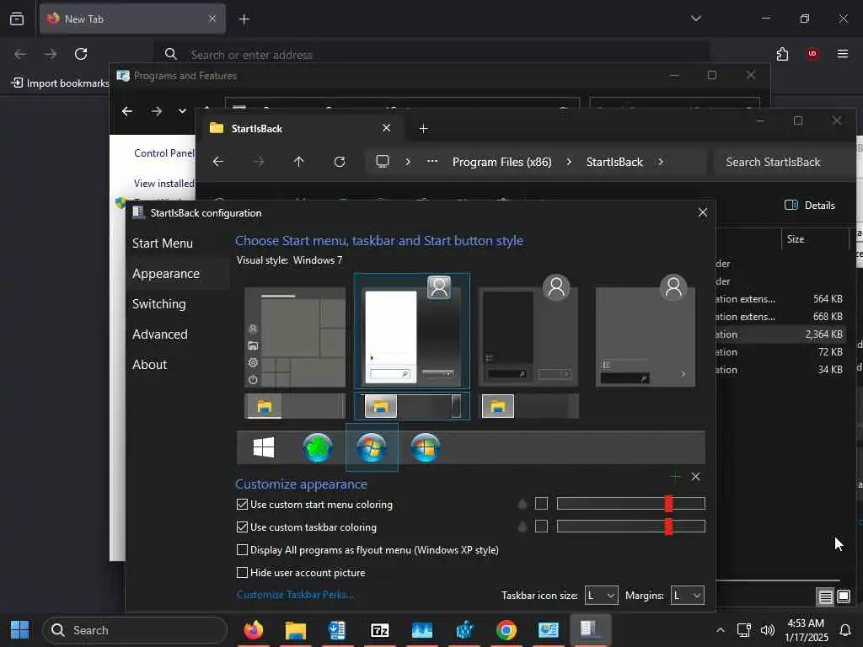Remove the start button image with the X icon
Screen dimensions: 863x647
695,477
